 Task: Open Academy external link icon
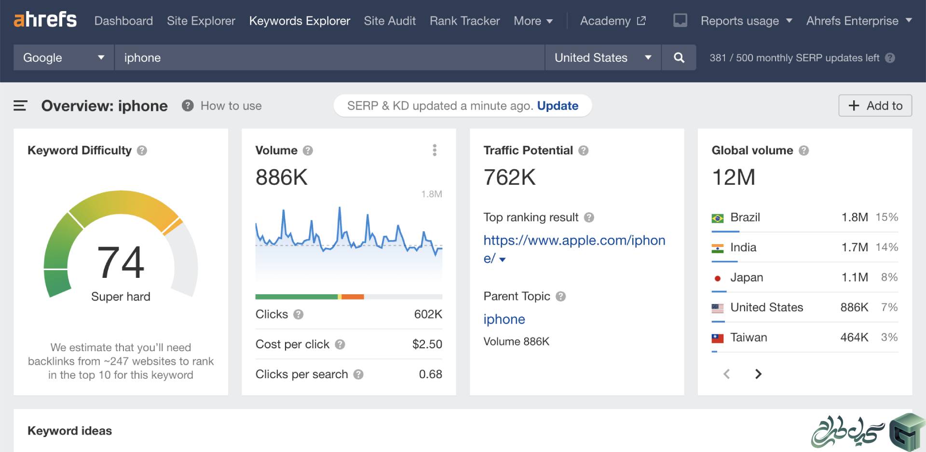[x=641, y=21]
